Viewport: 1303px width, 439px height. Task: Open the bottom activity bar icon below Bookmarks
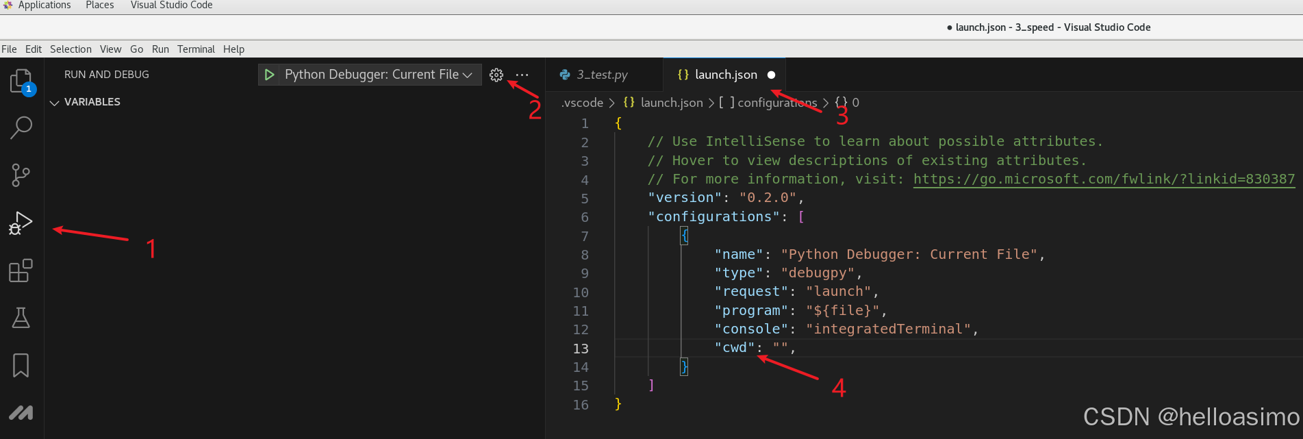coord(21,412)
